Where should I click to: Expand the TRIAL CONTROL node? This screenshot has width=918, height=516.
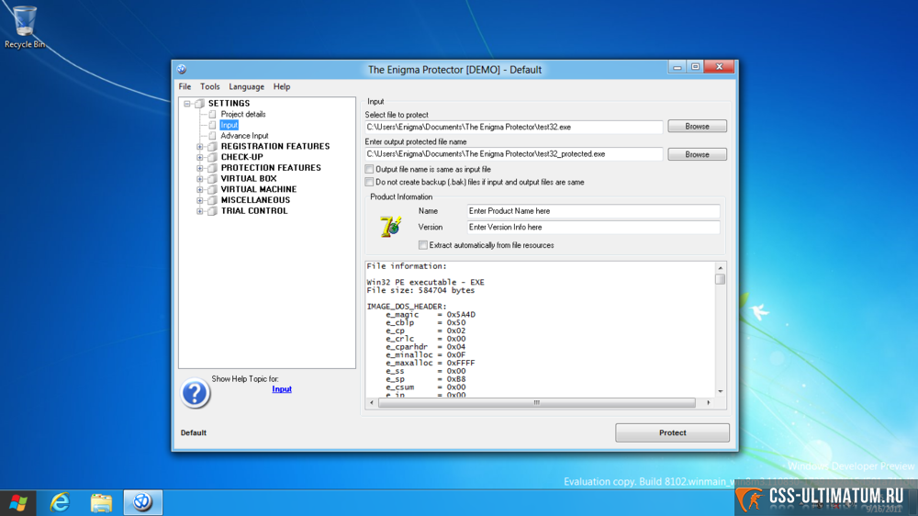click(x=200, y=211)
